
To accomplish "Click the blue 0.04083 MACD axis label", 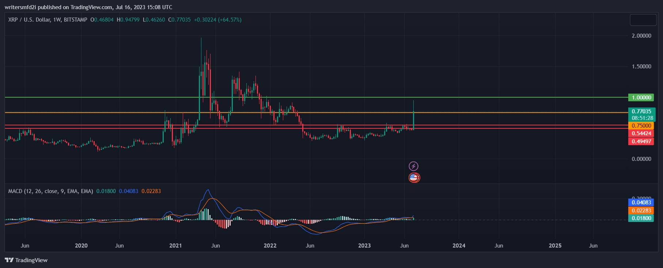I will [641, 203].
